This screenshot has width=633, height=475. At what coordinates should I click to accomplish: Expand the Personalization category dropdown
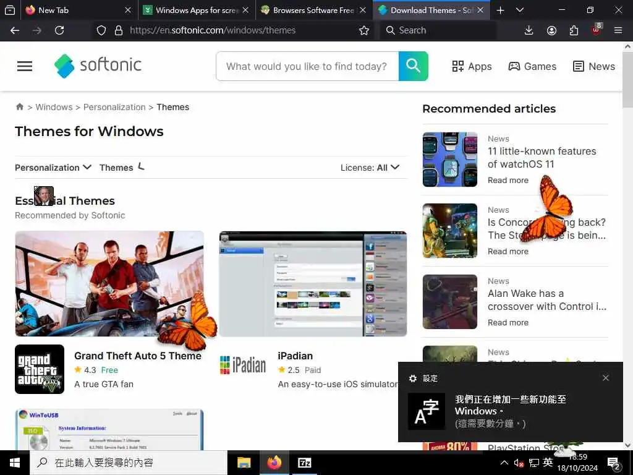[x=53, y=167]
